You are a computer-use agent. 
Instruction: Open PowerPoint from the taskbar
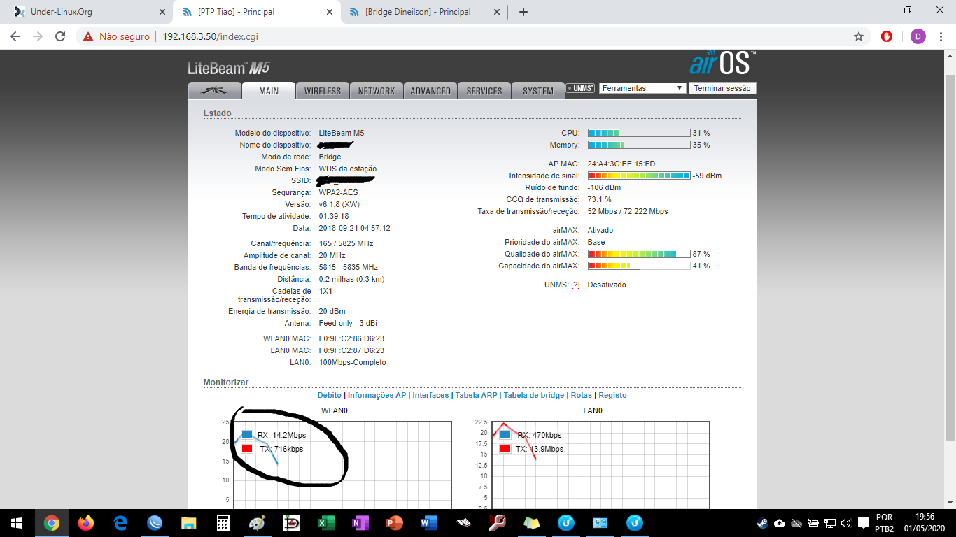click(395, 523)
